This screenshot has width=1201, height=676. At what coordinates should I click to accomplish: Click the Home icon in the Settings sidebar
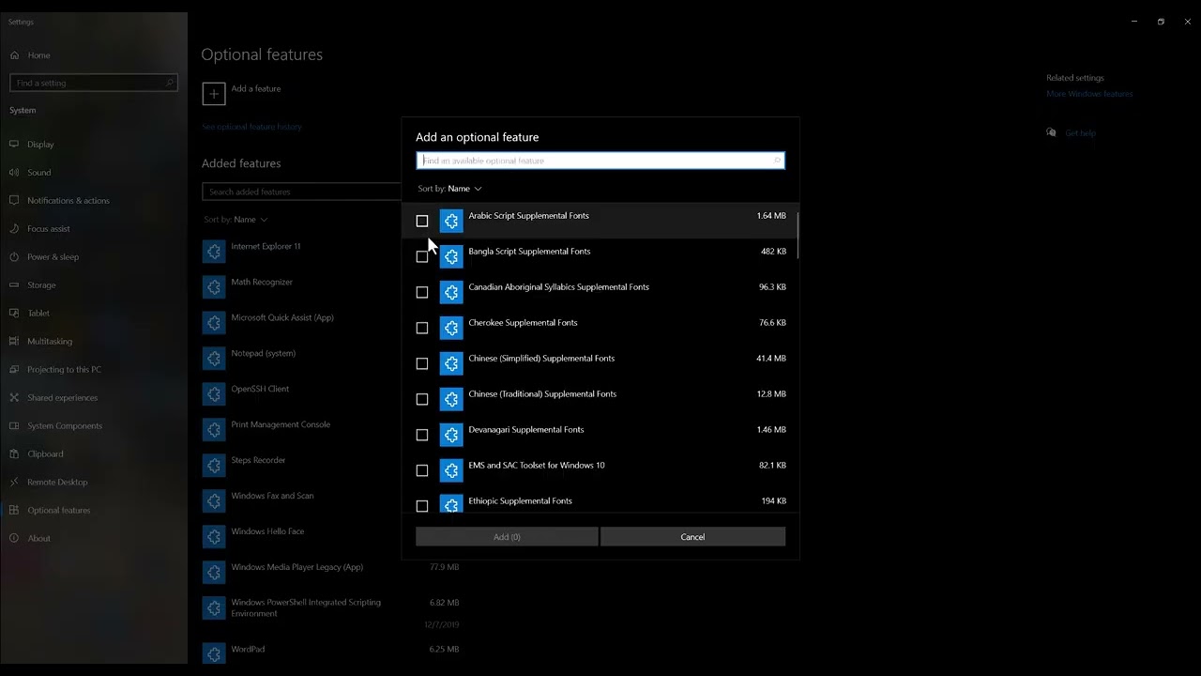point(14,55)
